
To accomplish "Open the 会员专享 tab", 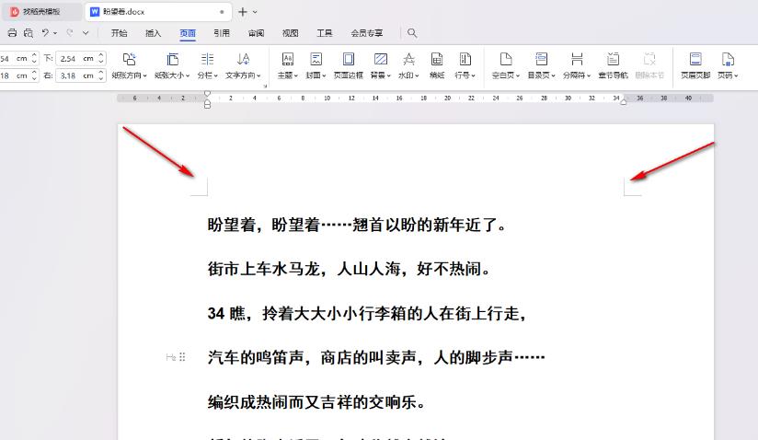I will tap(367, 33).
